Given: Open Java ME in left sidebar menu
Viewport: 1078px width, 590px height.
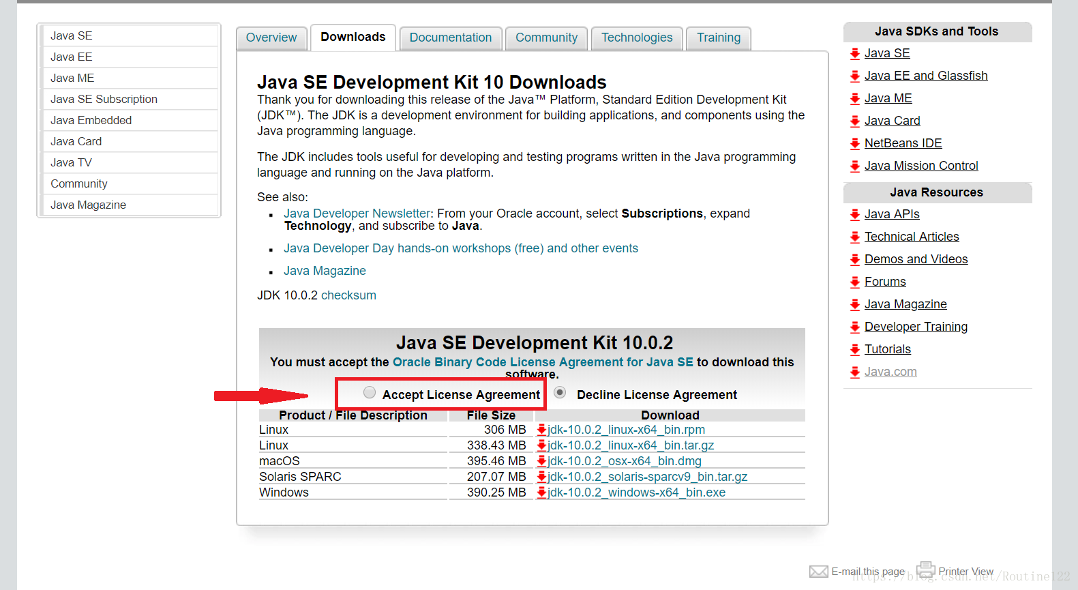Looking at the screenshot, I should pyautogui.click(x=130, y=78).
